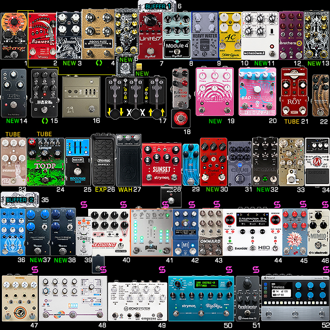Click the yellow WAH label beside 27
330x330 pixels.
coord(125,190)
